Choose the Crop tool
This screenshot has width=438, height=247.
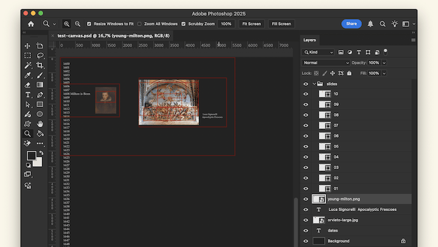40,65
